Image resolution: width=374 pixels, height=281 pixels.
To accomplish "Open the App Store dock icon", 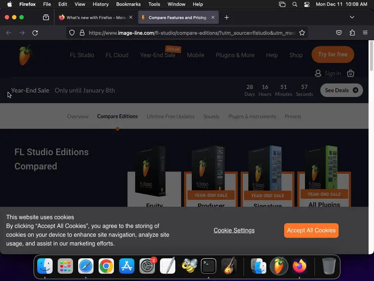I will coord(127,266).
